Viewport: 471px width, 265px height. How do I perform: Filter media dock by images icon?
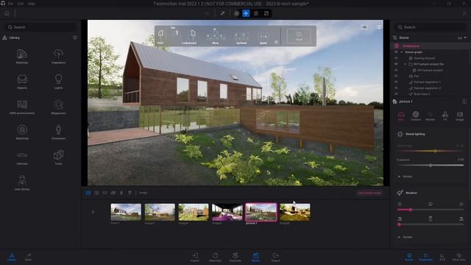(x=96, y=193)
